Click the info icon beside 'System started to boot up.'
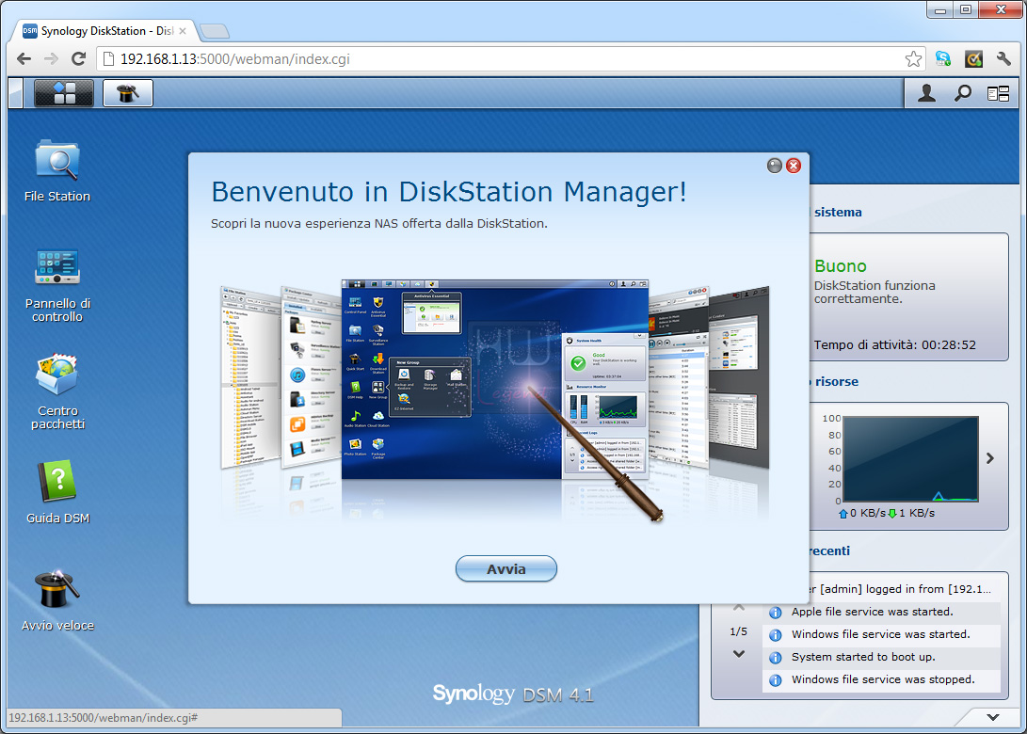 [x=776, y=658]
